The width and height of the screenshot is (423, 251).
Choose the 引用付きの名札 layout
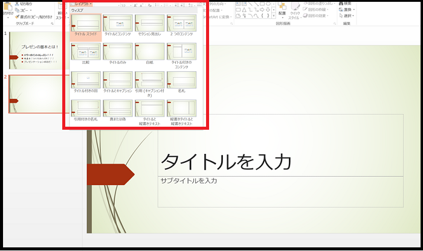click(86, 110)
